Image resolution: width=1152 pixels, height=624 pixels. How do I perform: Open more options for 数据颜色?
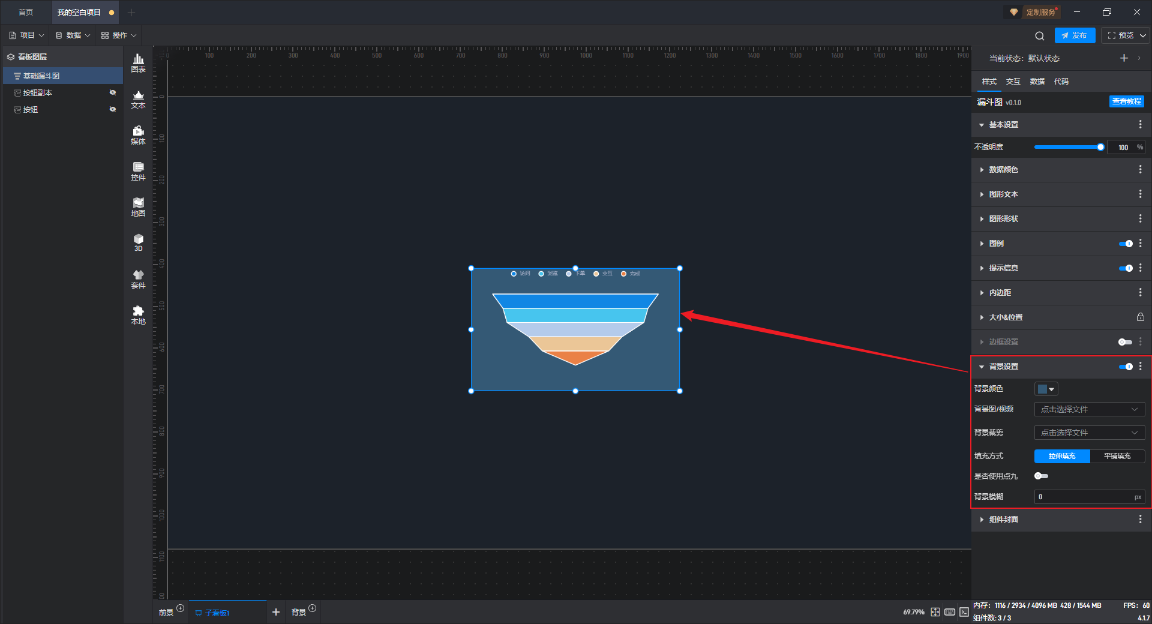(x=1141, y=170)
